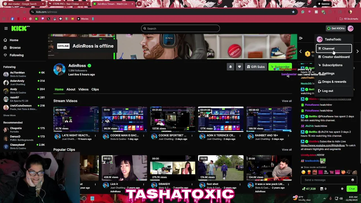Click the channel points 47,328 icon
Viewport: 361px width, 203px height.
[x=304, y=189]
